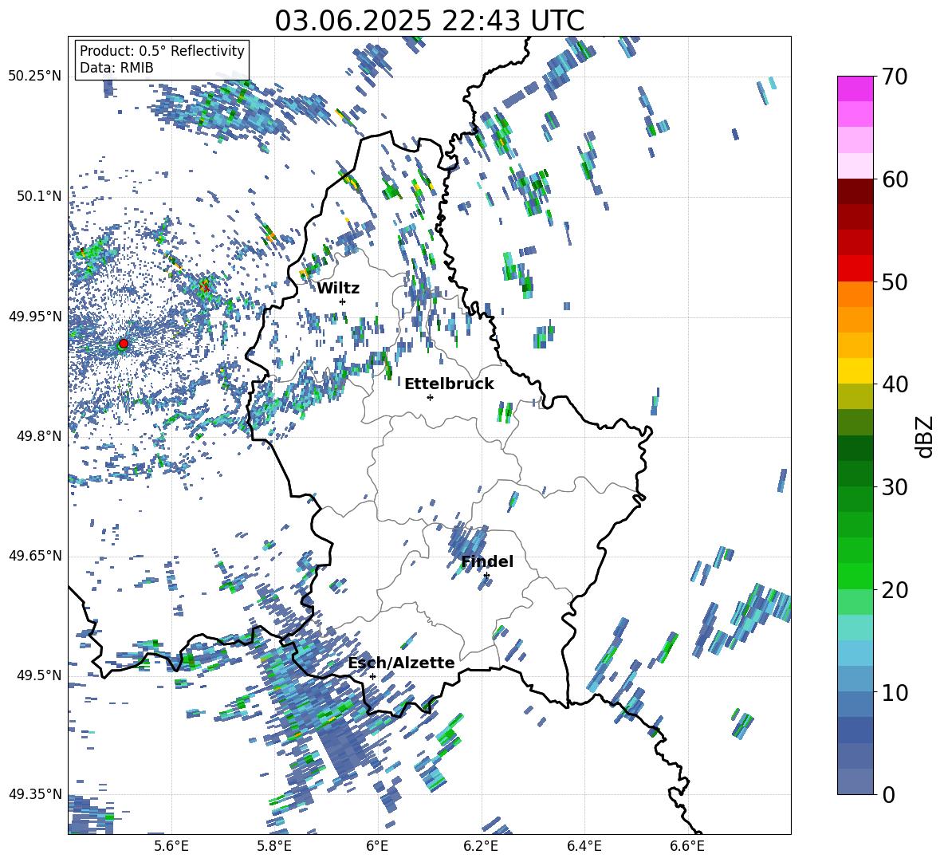This screenshot has width=944, height=862.
Task: Click the Ettelbruck cross marker
Action: coord(430,397)
